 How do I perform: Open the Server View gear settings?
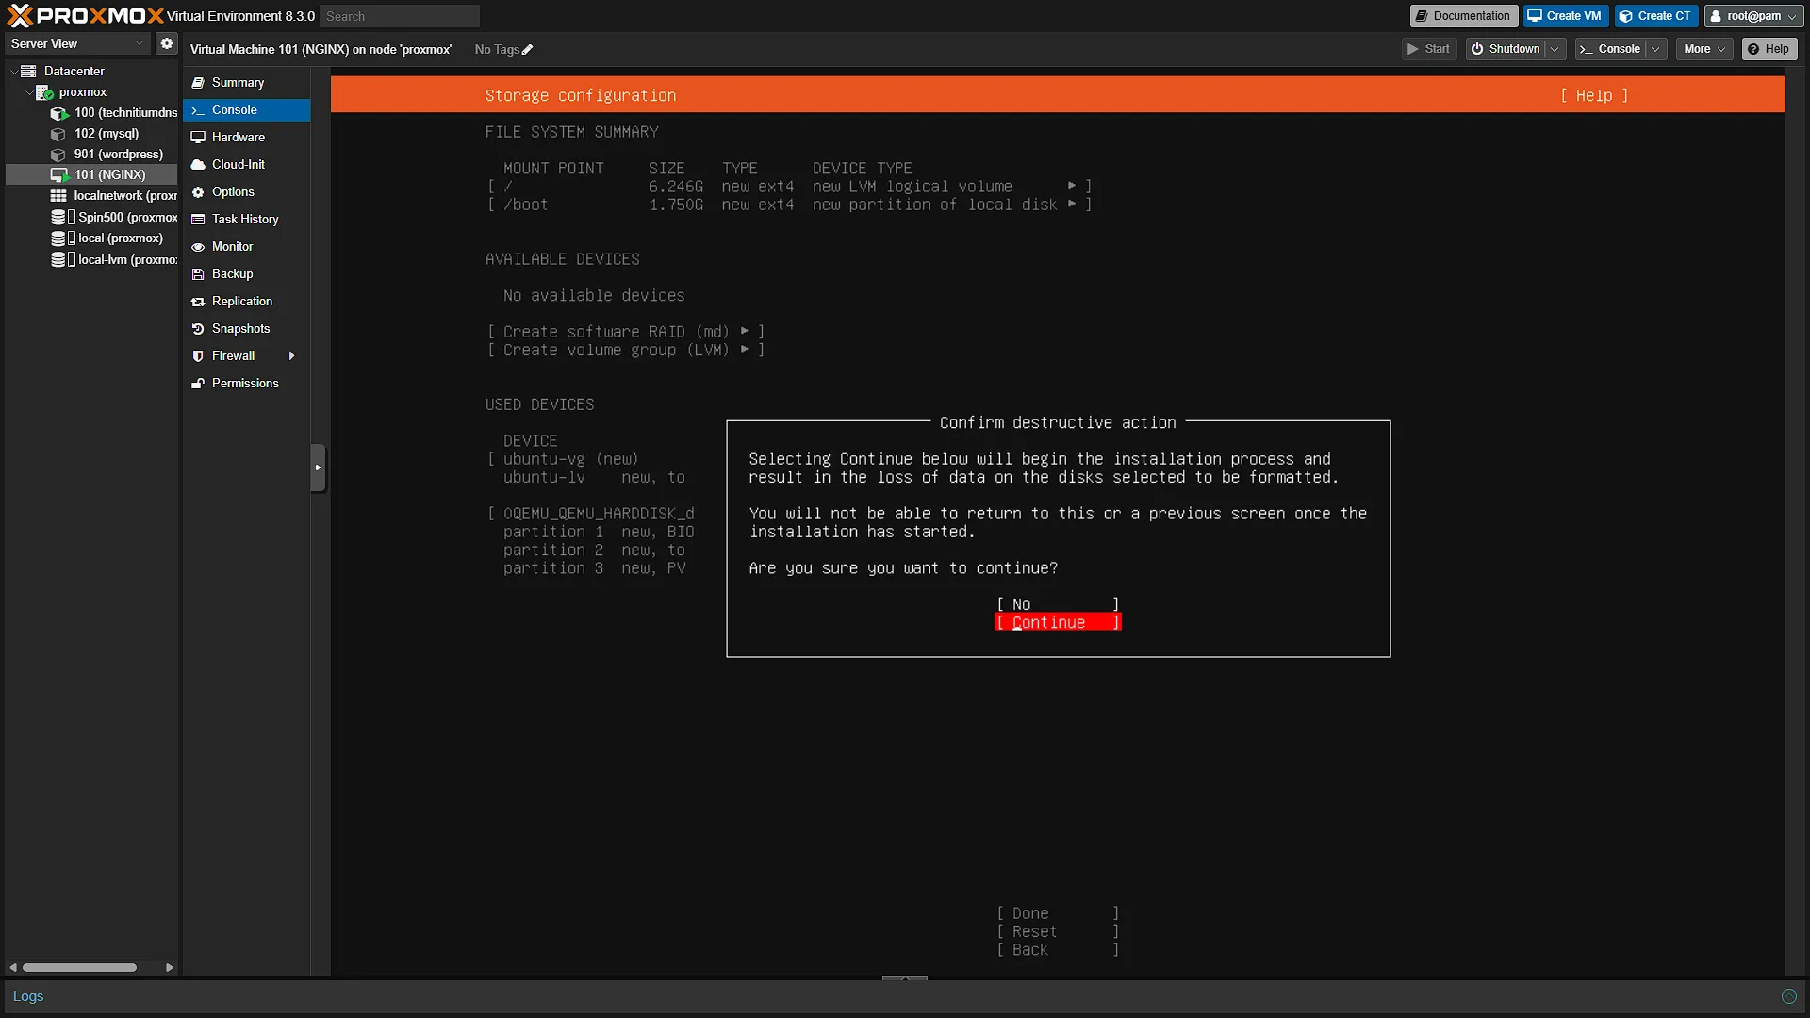click(x=167, y=43)
